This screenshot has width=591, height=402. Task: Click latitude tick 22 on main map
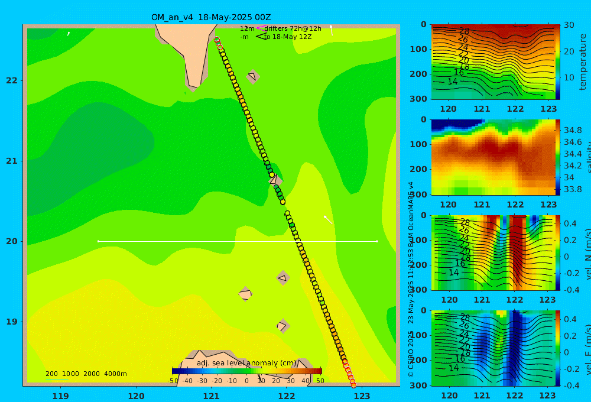(12, 81)
